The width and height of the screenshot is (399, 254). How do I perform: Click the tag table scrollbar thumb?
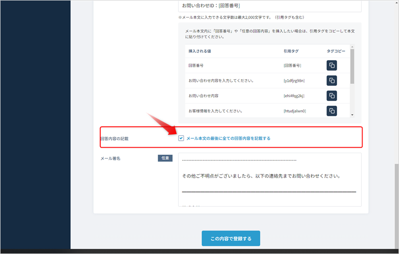[x=352, y=66]
